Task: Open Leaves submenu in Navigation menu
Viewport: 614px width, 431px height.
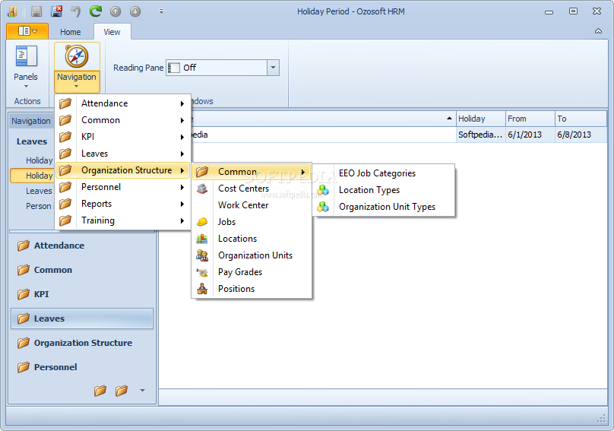Action: (x=122, y=154)
